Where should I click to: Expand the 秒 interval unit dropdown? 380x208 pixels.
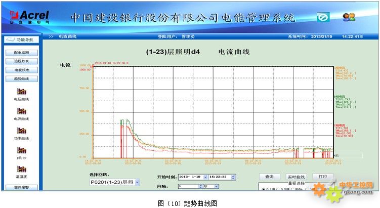(217, 186)
